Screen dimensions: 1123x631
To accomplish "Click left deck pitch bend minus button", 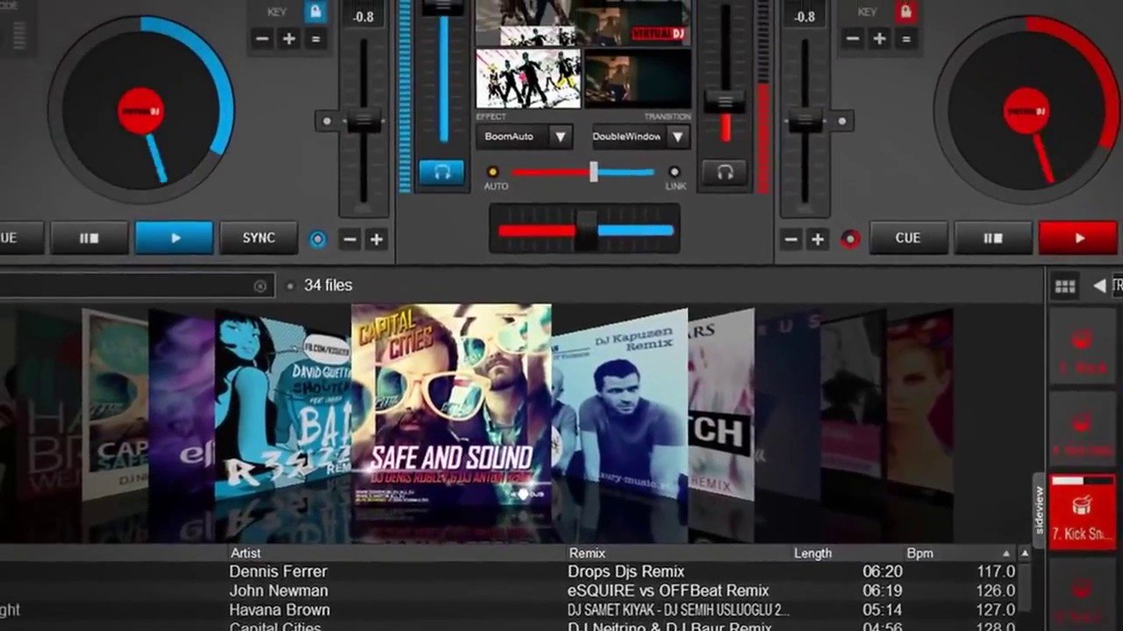I will coord(349,238).
